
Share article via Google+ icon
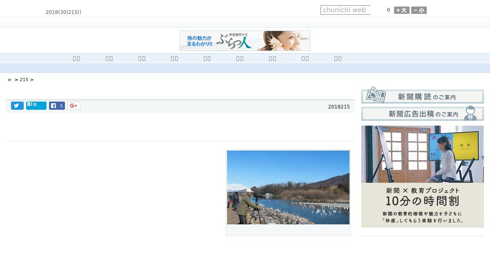coord(73,106)
